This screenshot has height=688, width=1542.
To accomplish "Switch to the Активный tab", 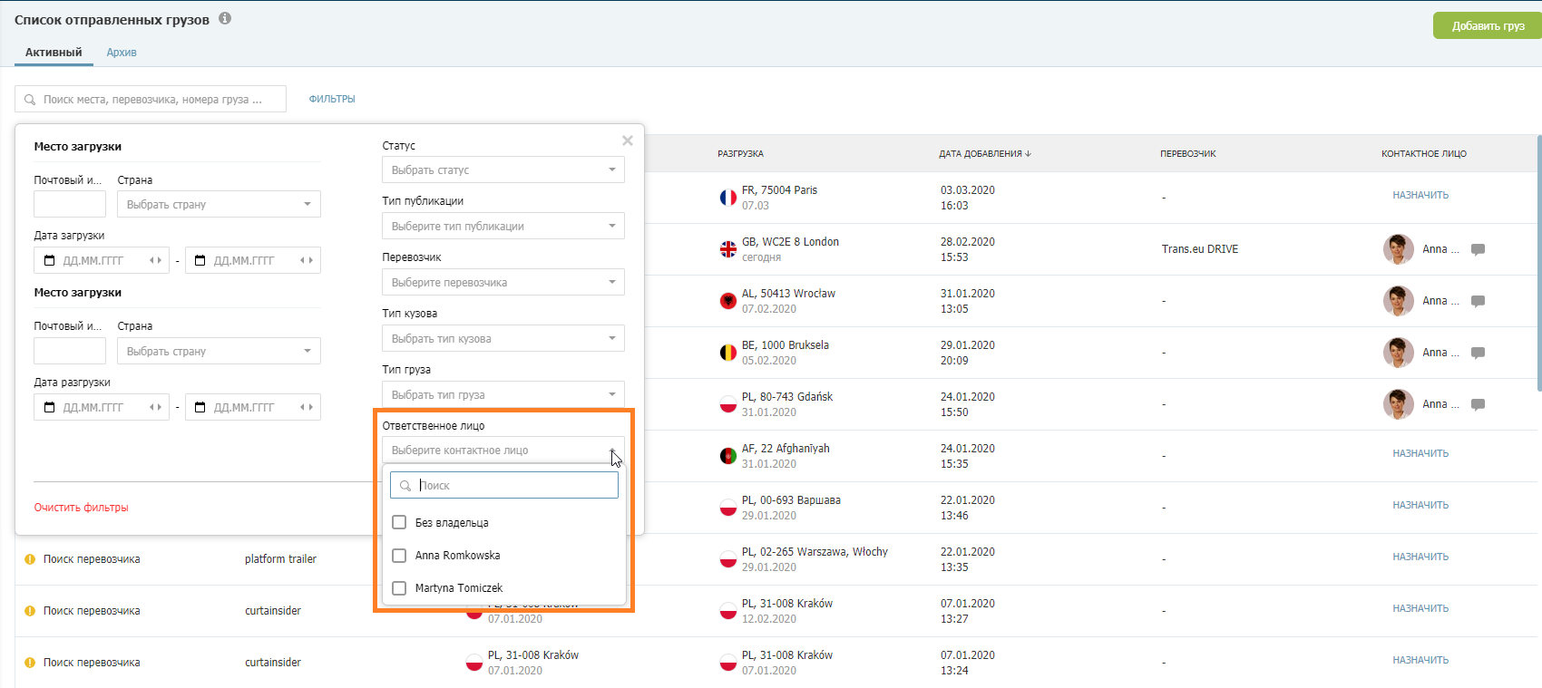I will click(54, 53).
